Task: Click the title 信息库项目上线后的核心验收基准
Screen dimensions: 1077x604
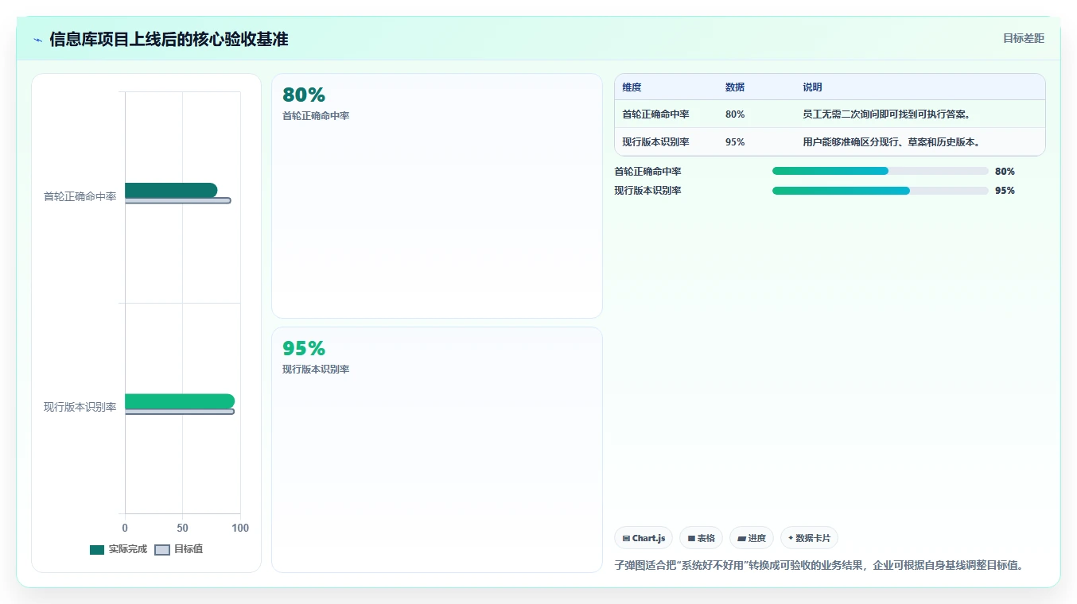Action: (x=169, y=39)
